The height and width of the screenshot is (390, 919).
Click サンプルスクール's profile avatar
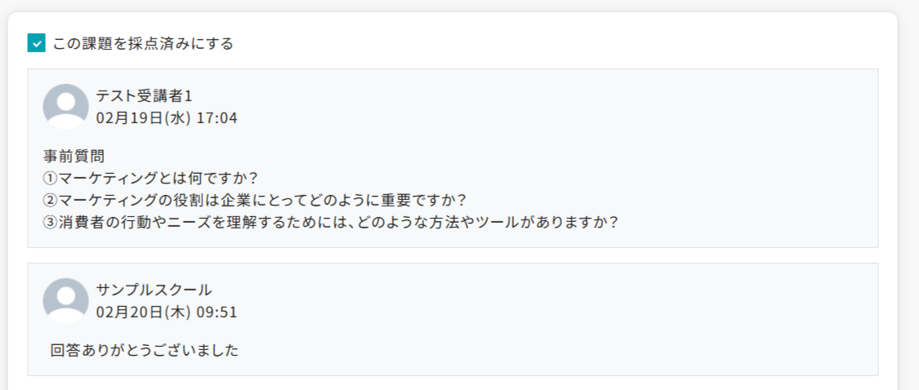pos(65,300)
